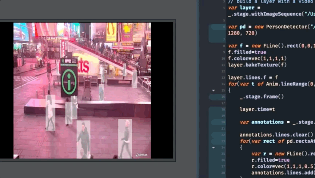Collapse the fold arrow at line 24
This screenshot has width=315, height=178.
point(214,147)
